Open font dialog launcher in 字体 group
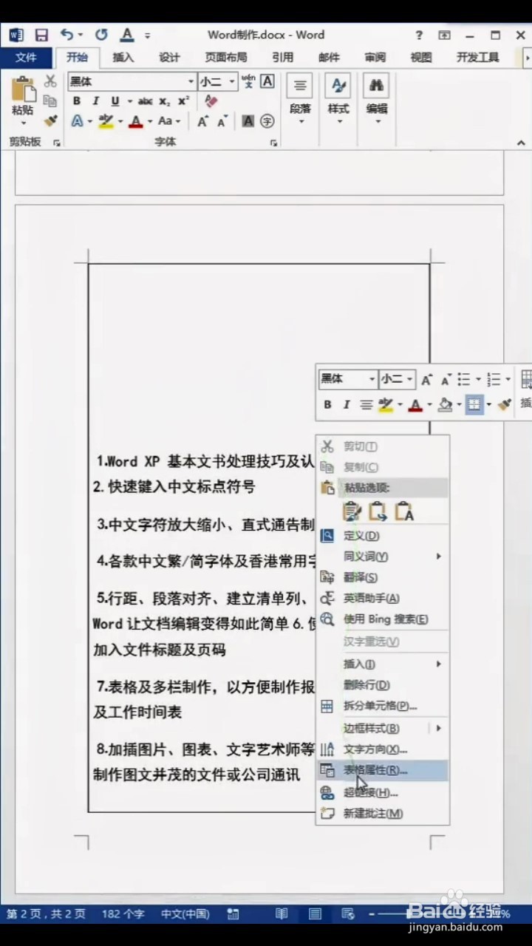 pos(273,143)
